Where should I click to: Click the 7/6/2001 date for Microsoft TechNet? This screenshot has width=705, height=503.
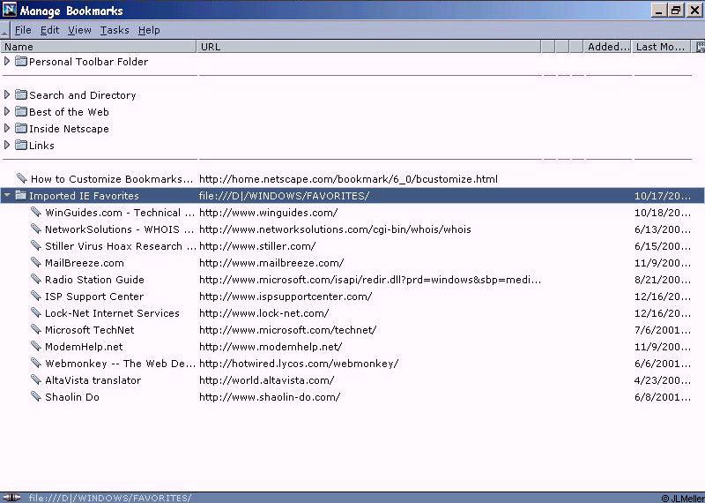pos(663,330)
